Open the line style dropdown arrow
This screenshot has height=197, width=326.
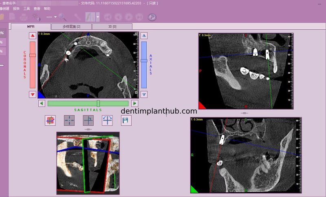55,17
